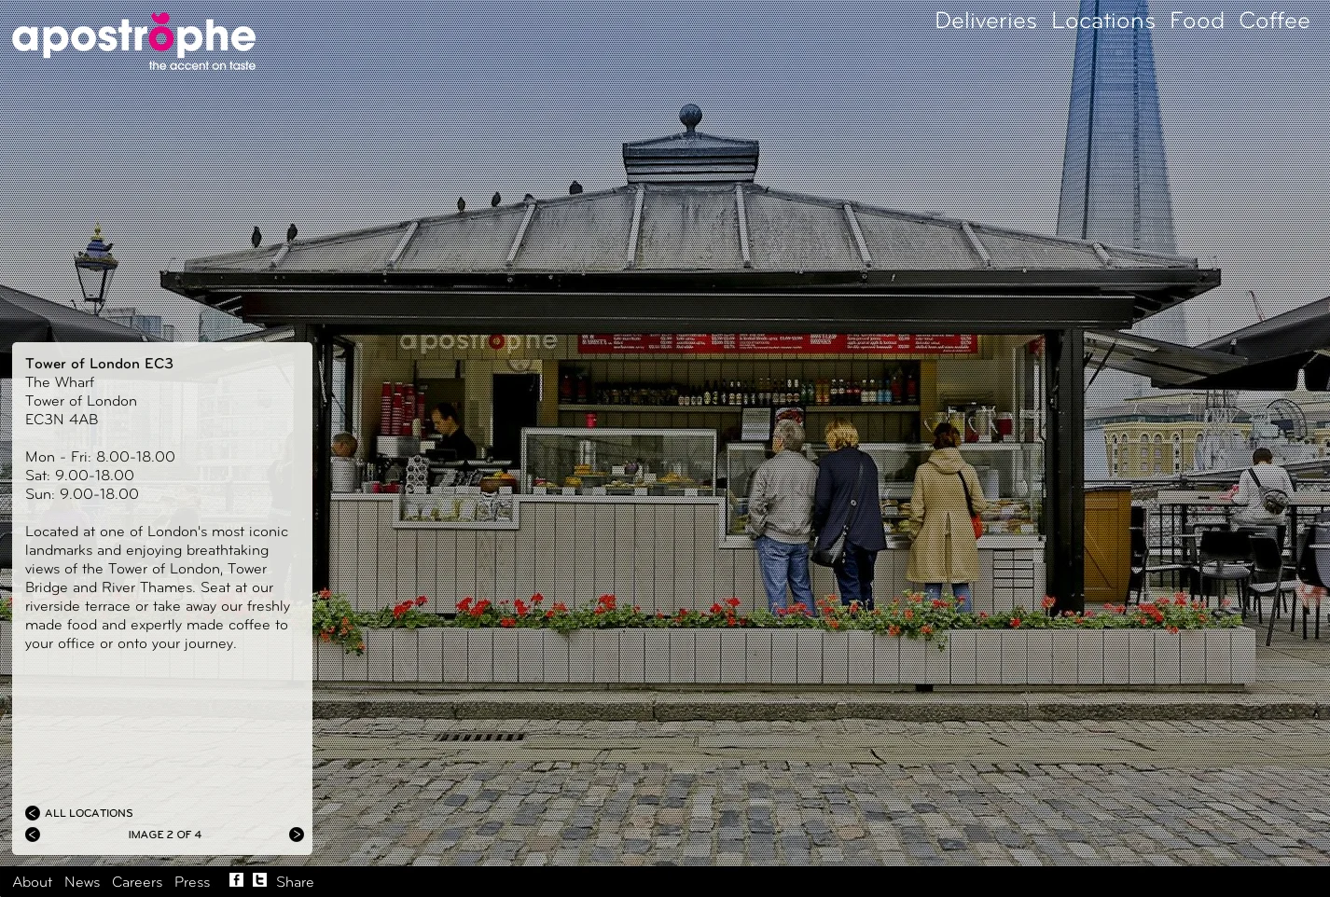This screenshot has height=897, width=1330.
Task: Click the apostrophe logo
Action: pos(133,42)
